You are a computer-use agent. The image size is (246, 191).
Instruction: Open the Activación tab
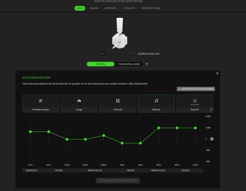129,8
